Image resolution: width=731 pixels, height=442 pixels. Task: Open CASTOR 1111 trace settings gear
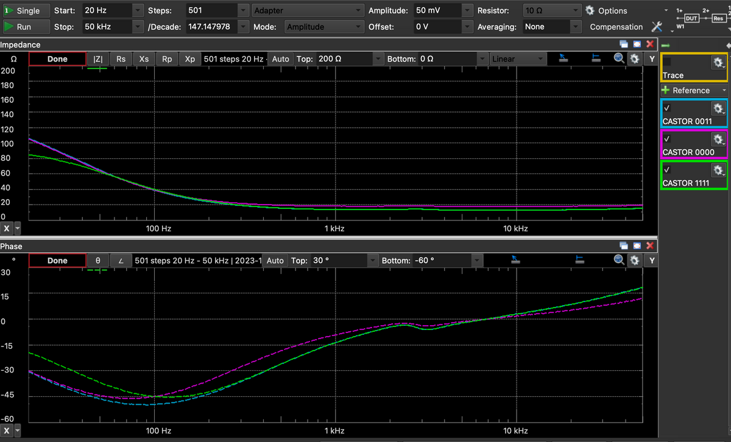click(718, 169)
